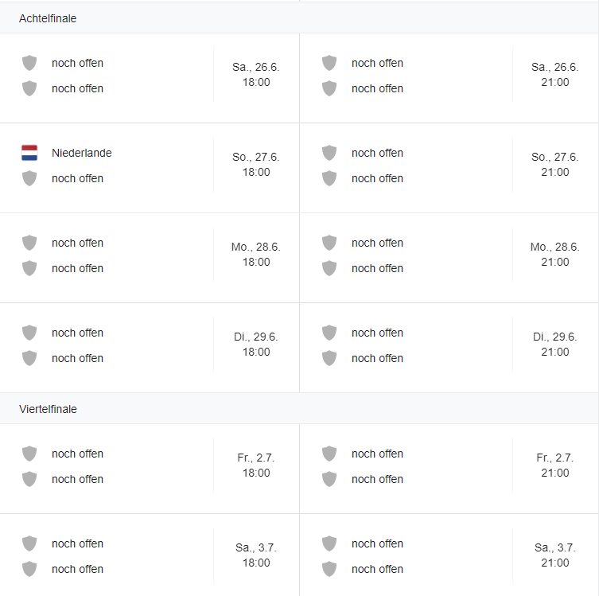The image size is (599, 596).
Task: Select top shield icon in Sa., 26.6. 18:00 match
Action: click(29, 63)
